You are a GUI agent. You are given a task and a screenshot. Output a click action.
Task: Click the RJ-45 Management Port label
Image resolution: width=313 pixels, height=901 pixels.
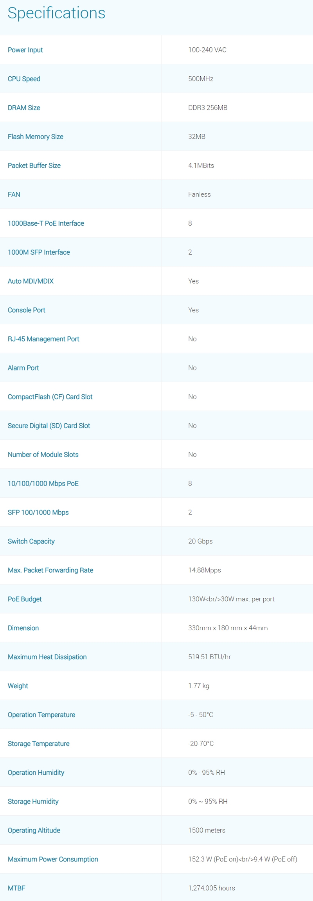click(43, 339)
